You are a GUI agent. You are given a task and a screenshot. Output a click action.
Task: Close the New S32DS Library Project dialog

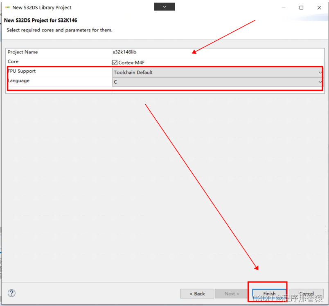[x=319, y=7]
